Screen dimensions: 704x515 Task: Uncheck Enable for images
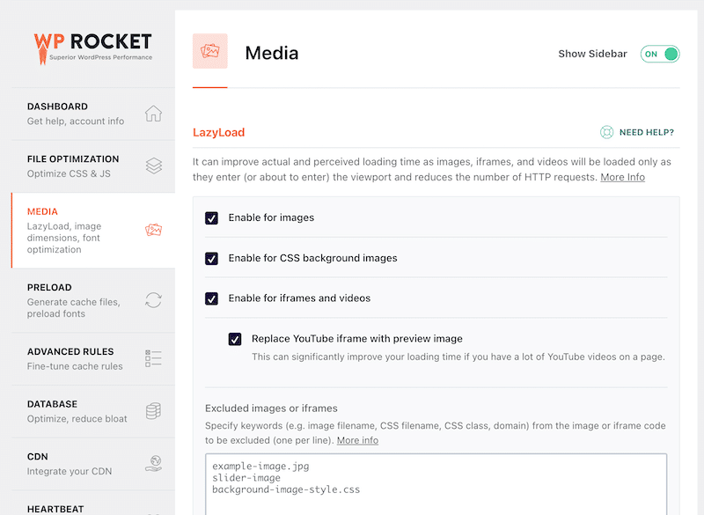[x=211, y=218]
